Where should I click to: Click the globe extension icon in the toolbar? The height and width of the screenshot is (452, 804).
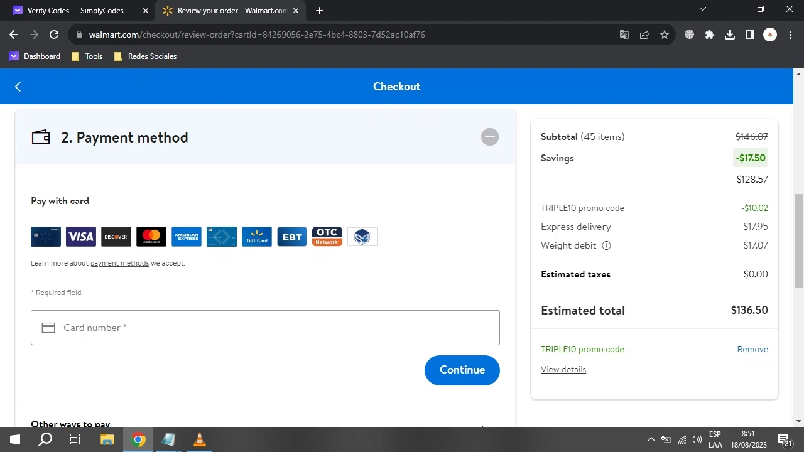(x=690, y=35)
